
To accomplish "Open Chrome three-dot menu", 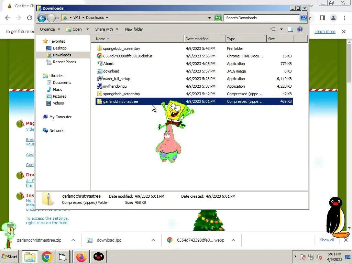I will pos(344,18).
